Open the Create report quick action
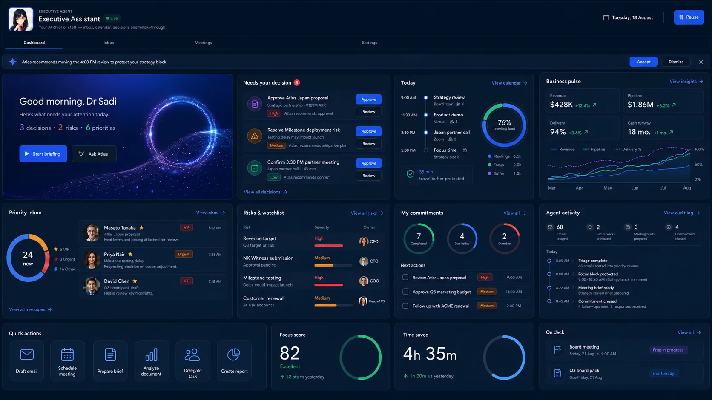This screenshot has height=400, width=712. (234, 361)
